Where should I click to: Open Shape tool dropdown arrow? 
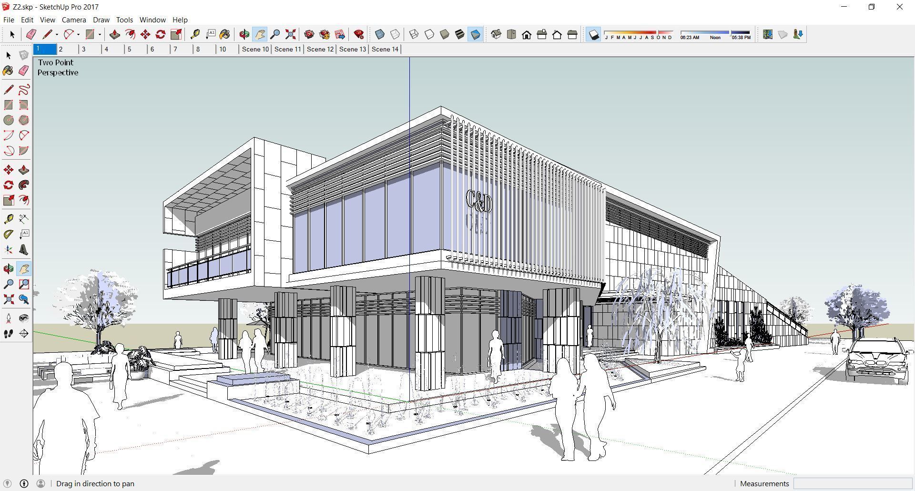coord(100,34)
